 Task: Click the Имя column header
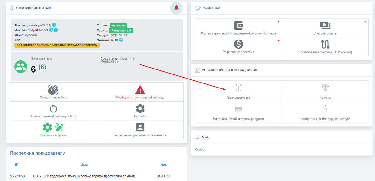coord(84,165)
